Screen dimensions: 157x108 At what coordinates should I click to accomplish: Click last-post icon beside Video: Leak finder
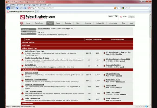point(104,93)
